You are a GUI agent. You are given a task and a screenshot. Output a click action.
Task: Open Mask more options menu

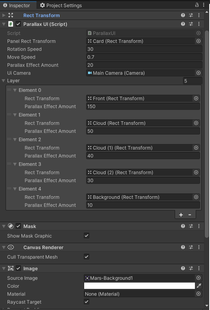pyautogui.click(x=199, y=226)
